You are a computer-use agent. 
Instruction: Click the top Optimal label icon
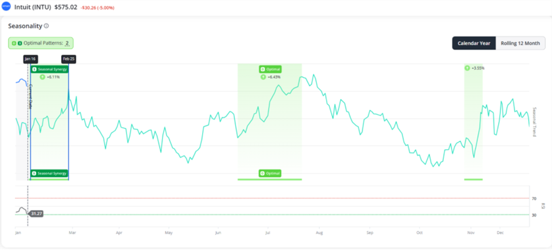point(263,69)
